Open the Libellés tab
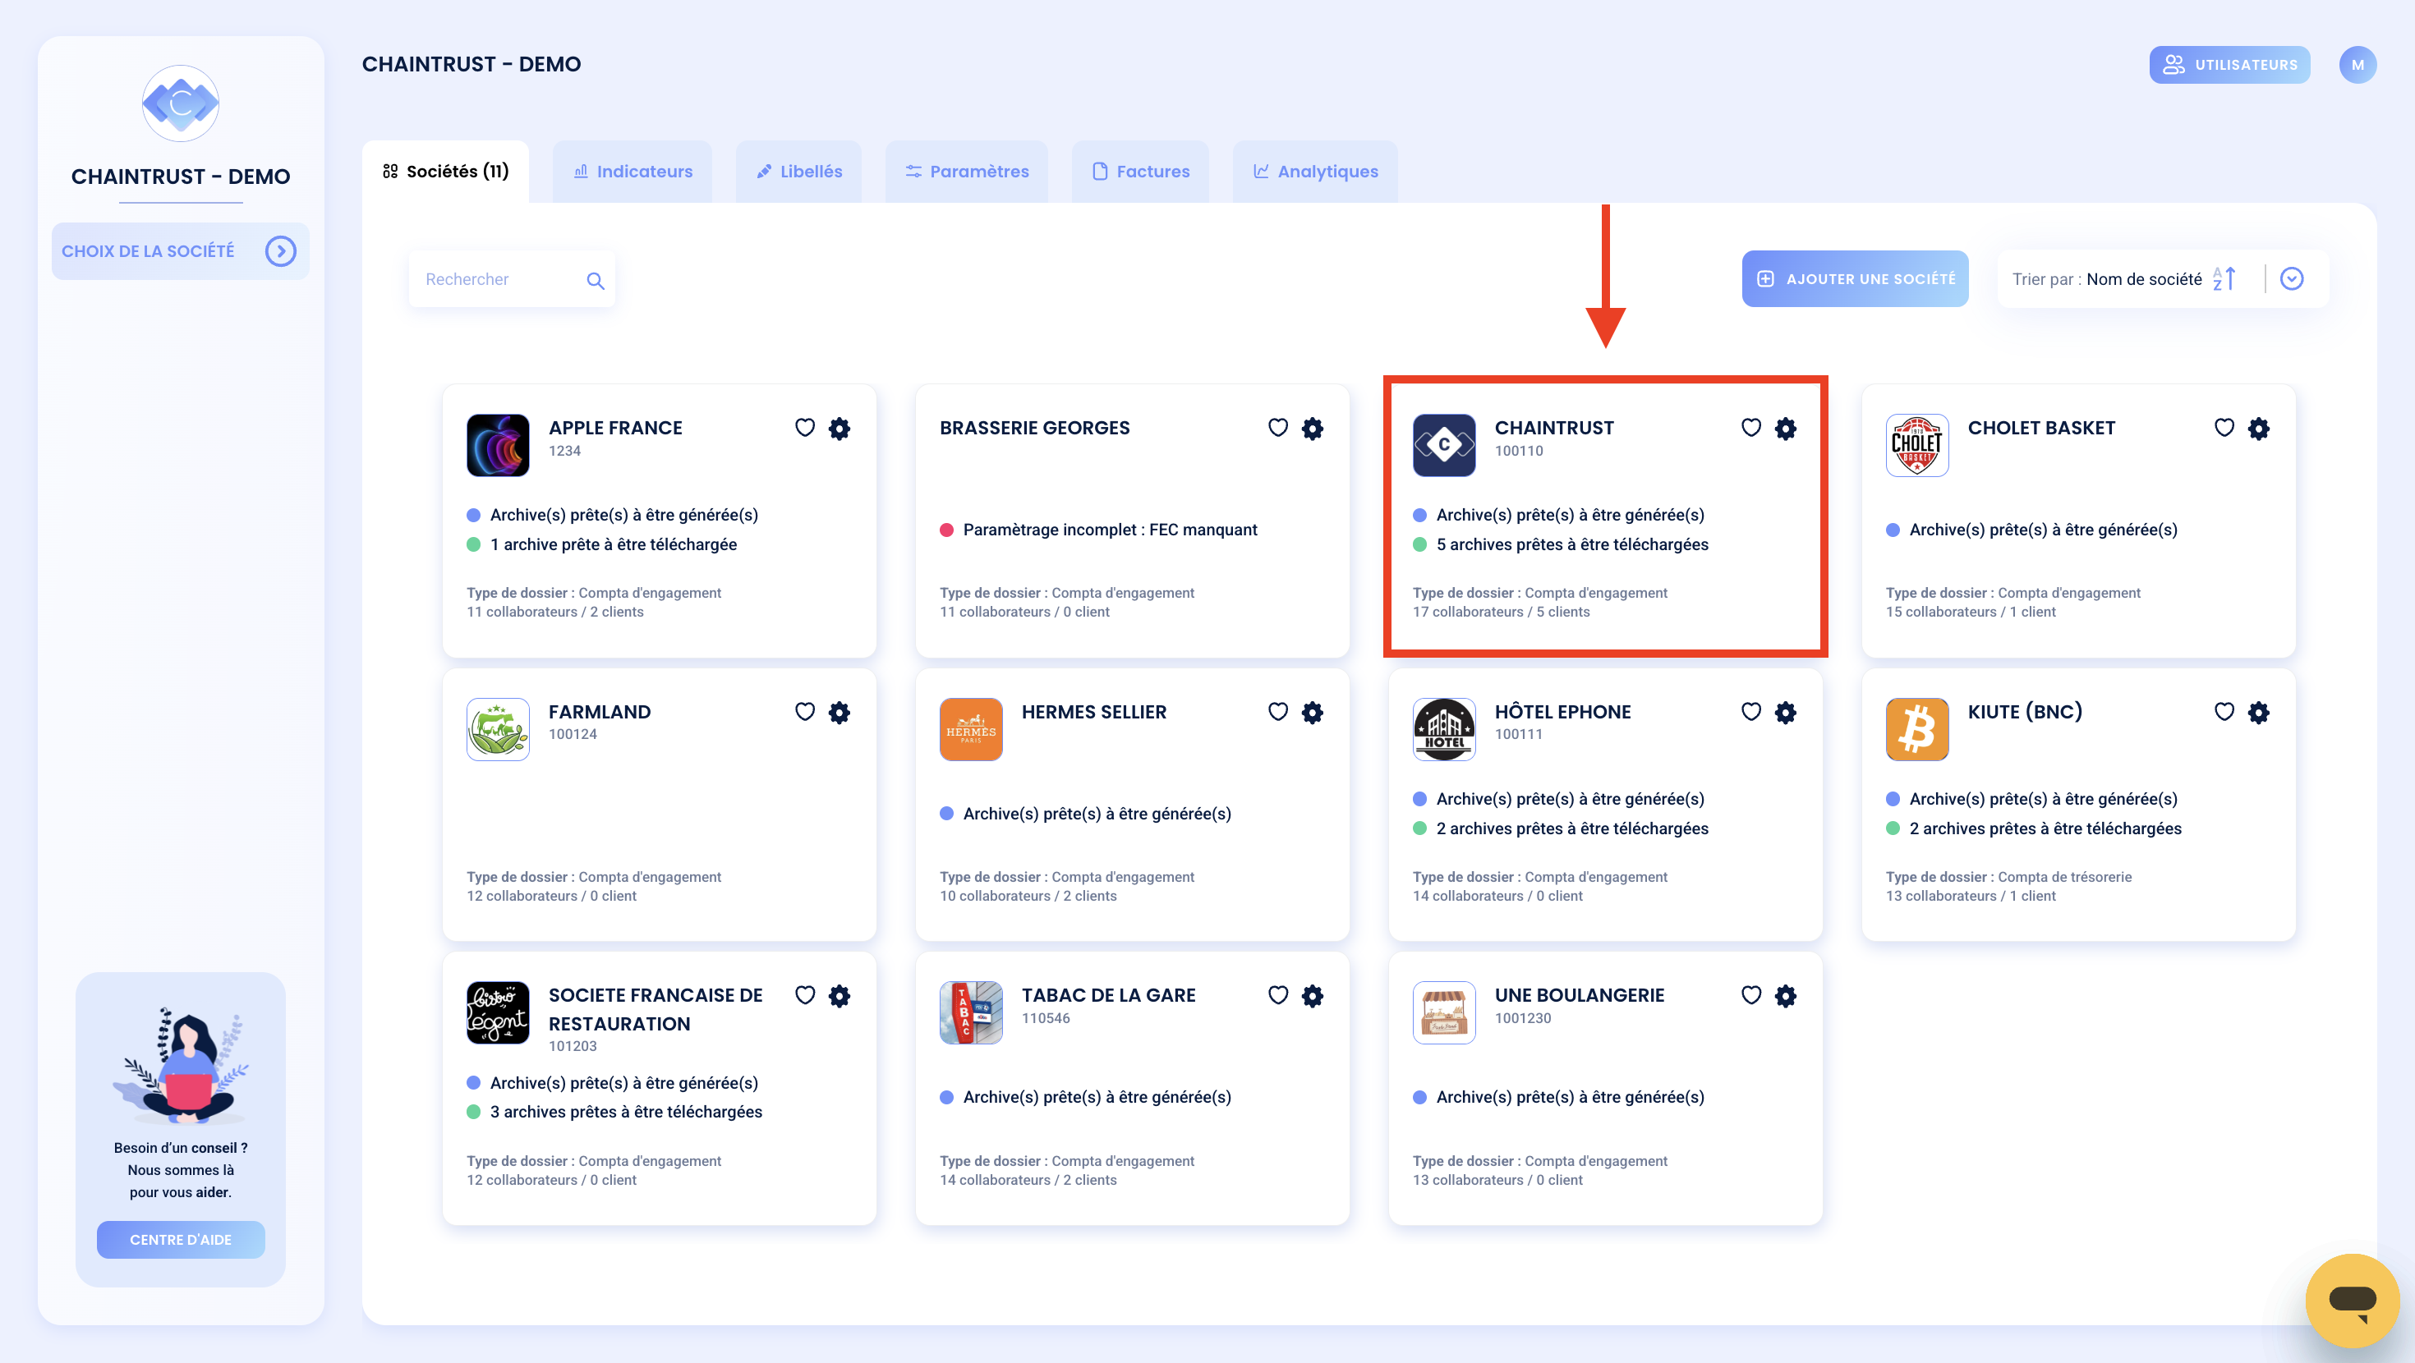Image resolution: width=2415 pixels, height=1363 pixels. 798,172
